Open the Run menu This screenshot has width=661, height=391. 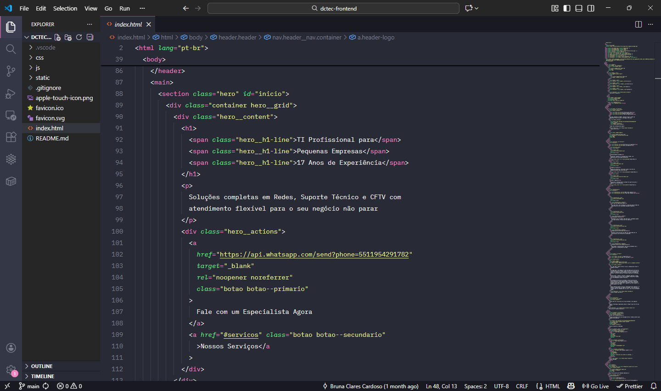tap(124, 8)
